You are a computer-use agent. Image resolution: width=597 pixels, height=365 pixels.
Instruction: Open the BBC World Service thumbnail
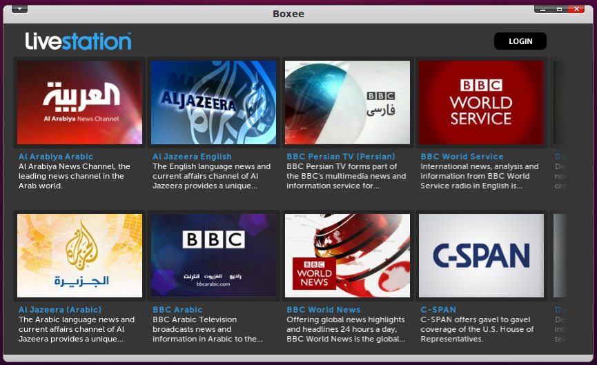(x=481, y=102)
